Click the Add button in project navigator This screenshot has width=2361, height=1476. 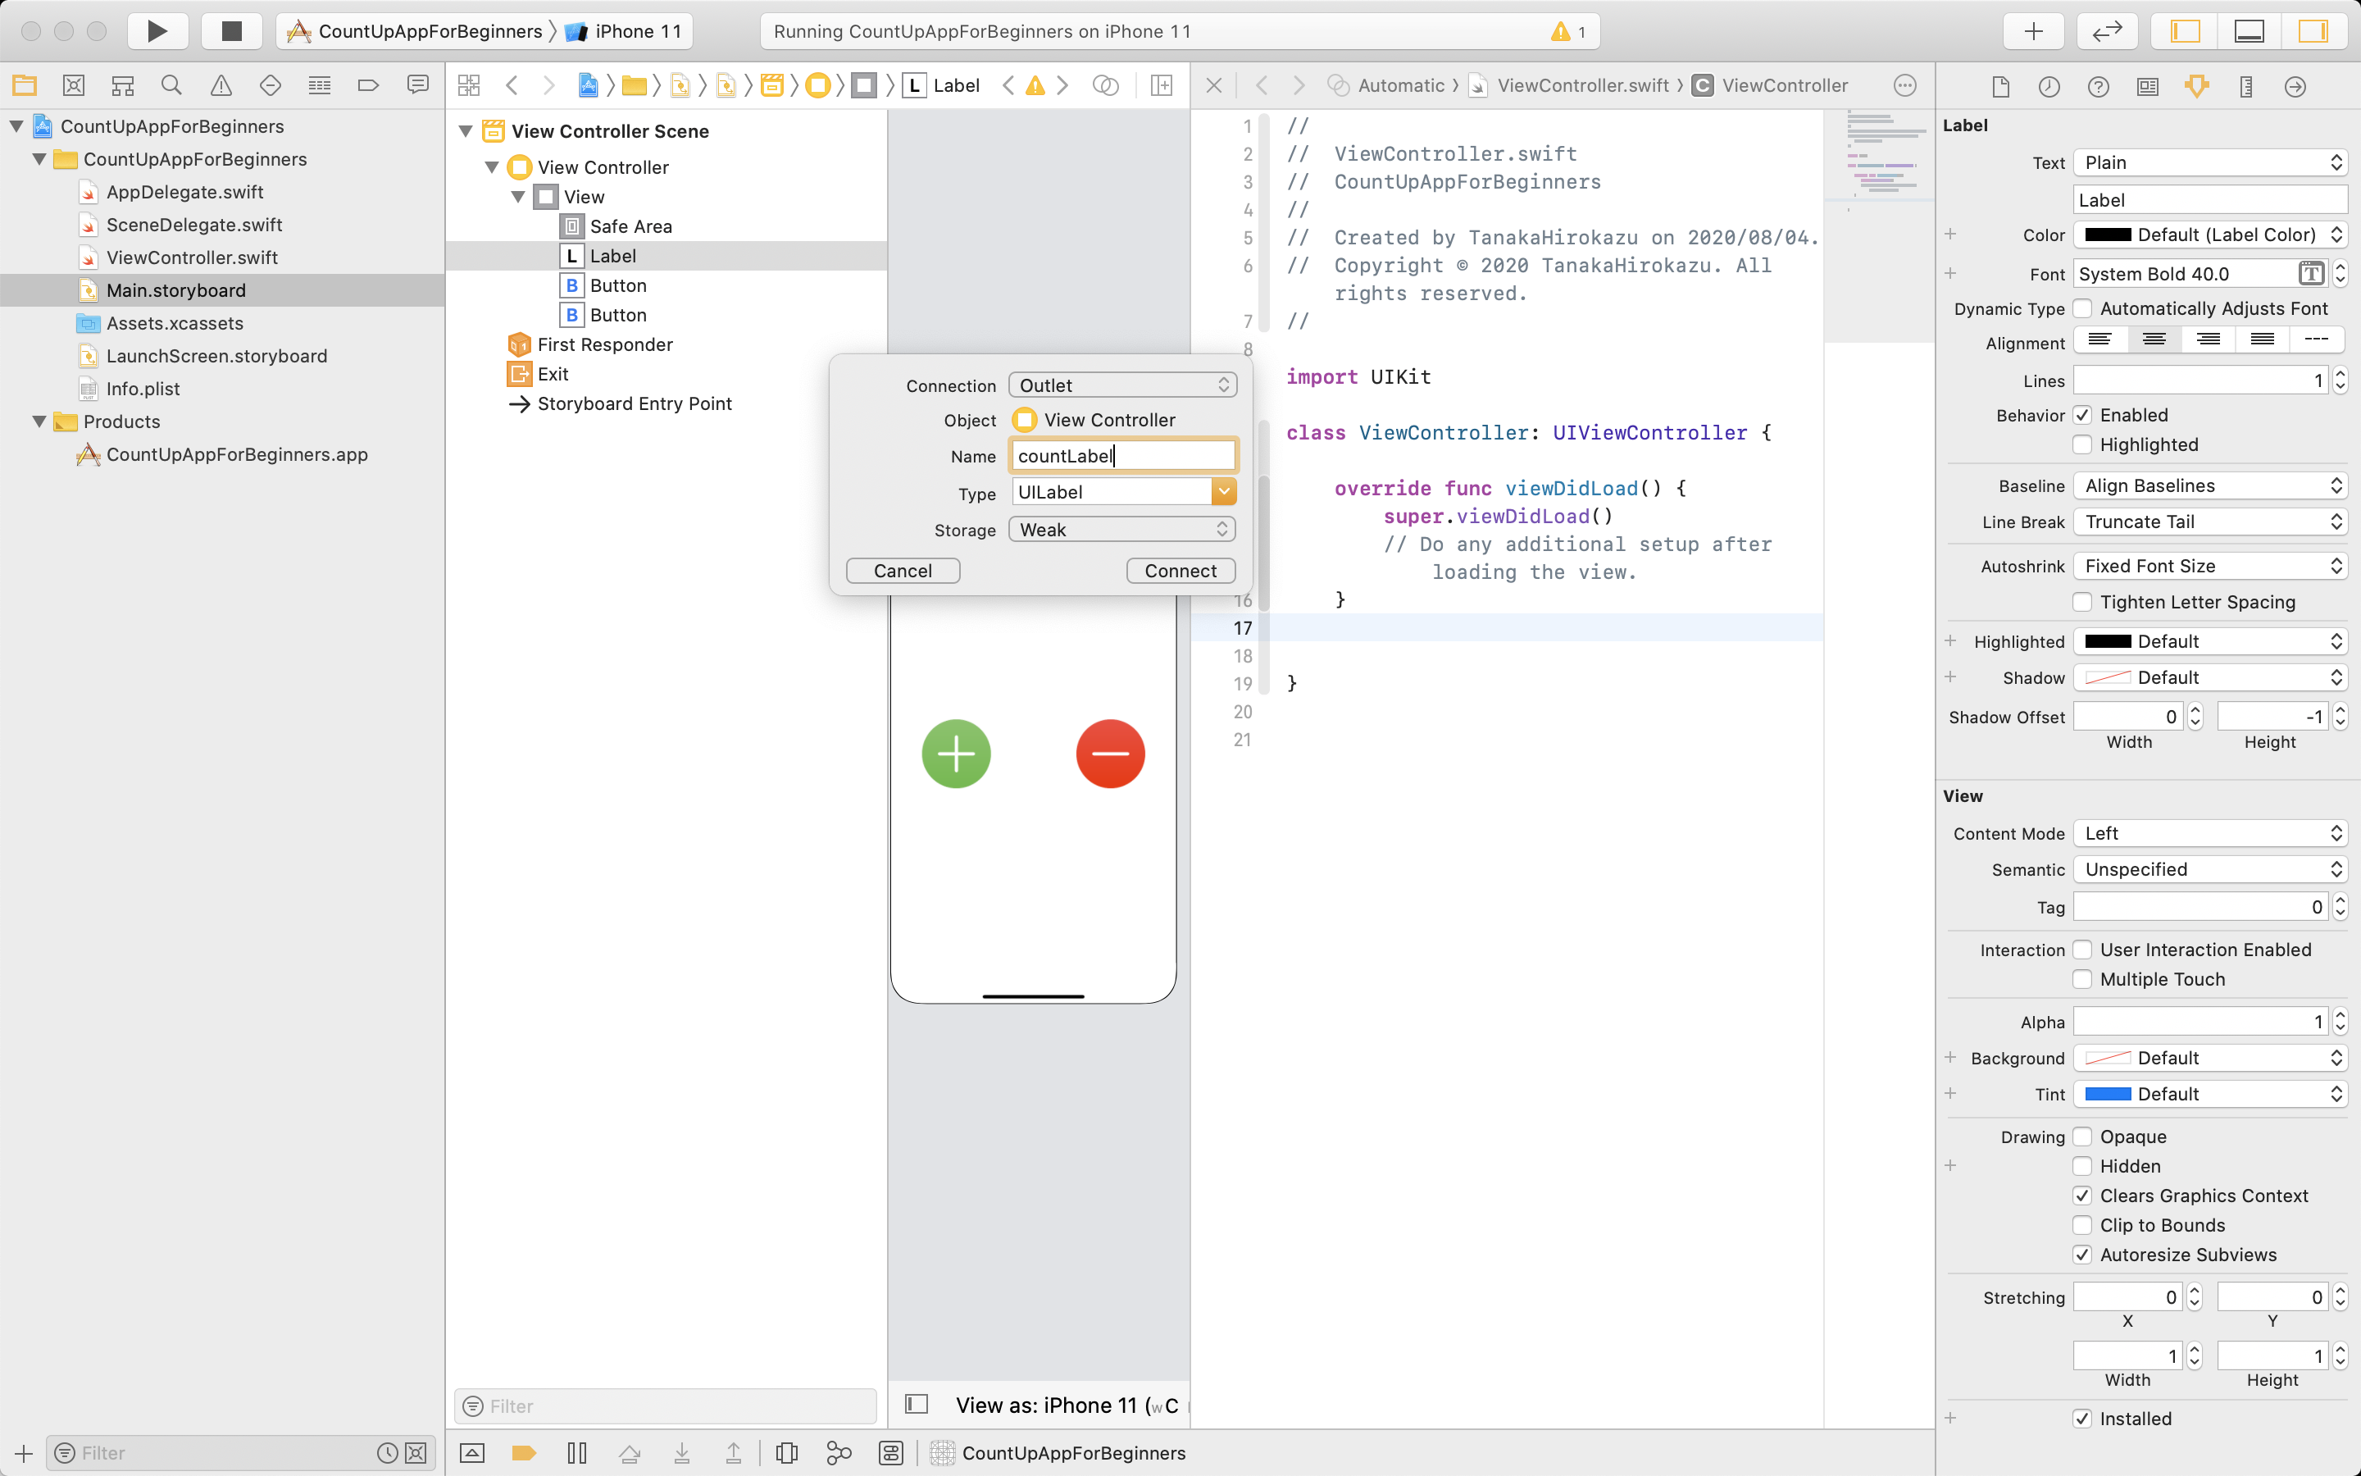[24, 1452]
